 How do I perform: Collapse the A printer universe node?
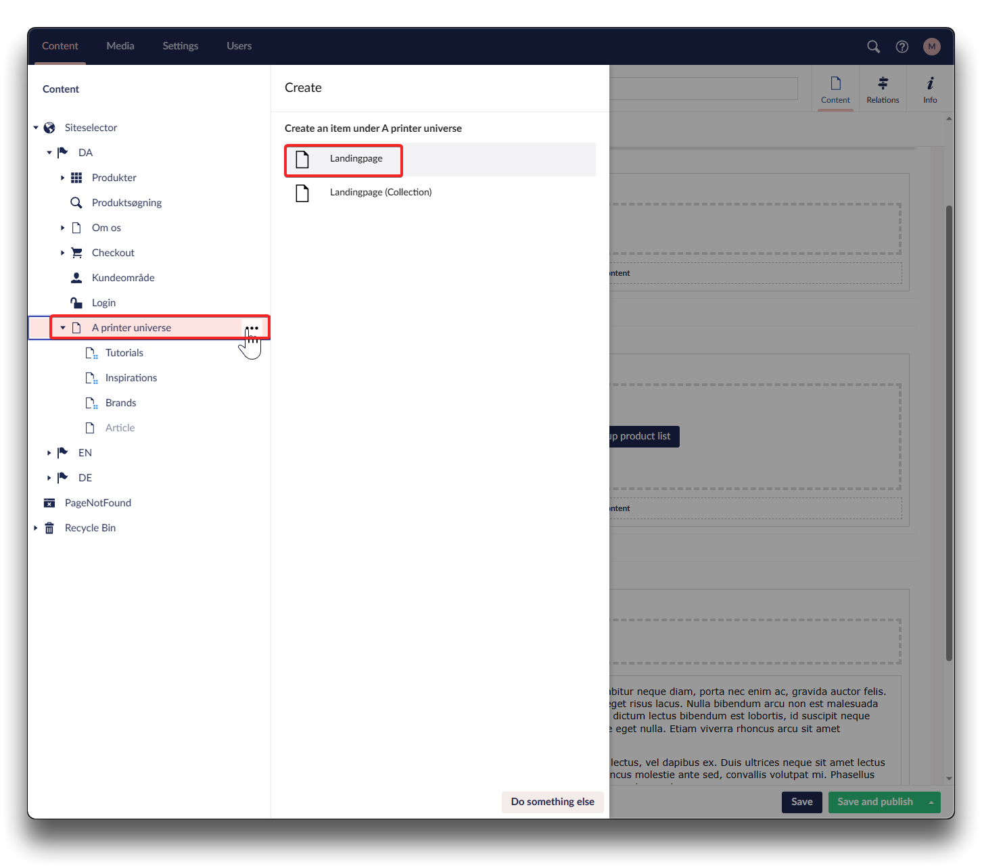point(63,328)
